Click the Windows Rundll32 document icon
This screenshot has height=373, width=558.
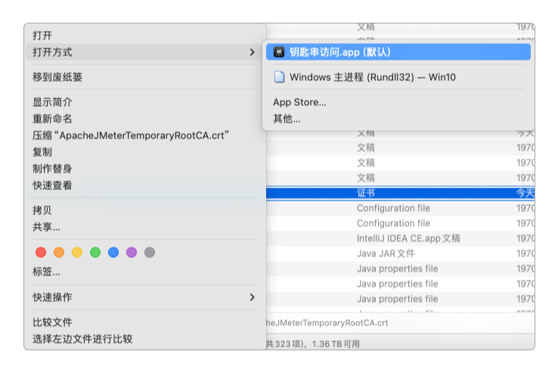click(279, 77)
